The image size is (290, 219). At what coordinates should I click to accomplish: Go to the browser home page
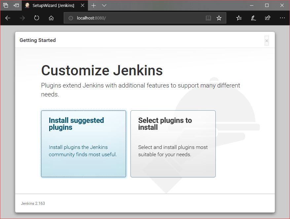coord(51,18)
